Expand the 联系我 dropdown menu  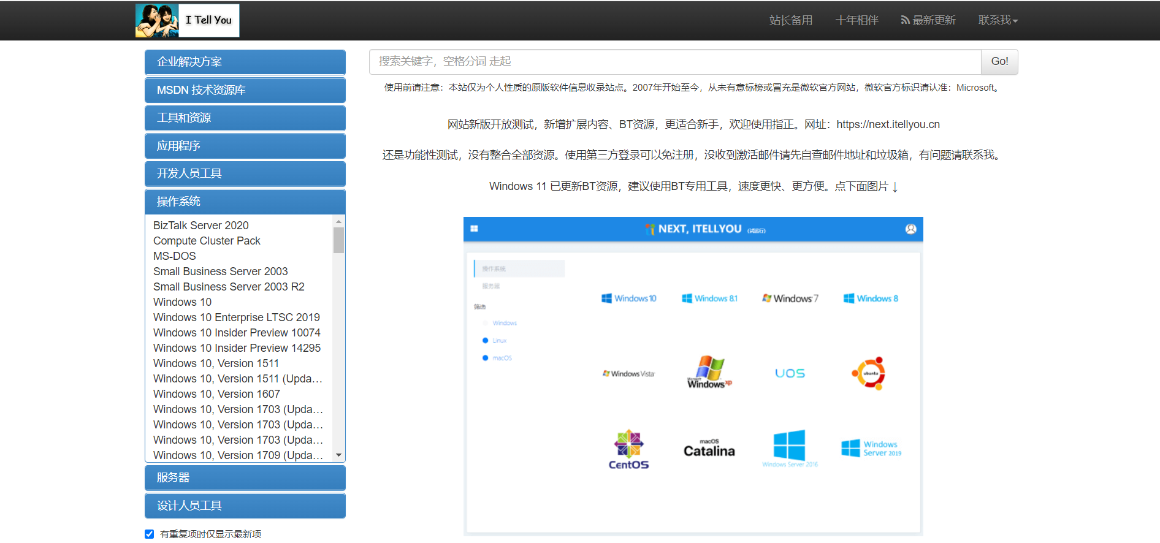(x=998, y=20)
